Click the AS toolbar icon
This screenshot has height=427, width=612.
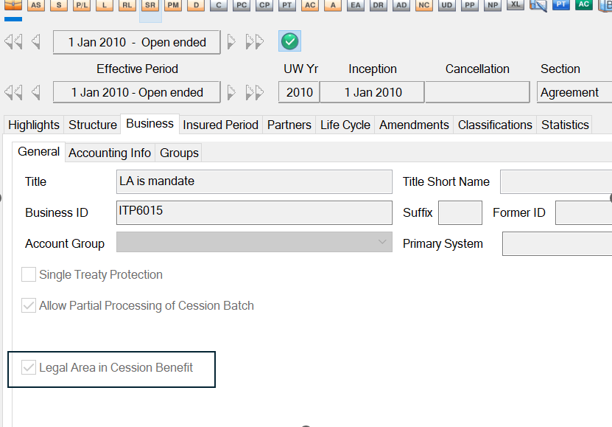click(36, 5)
